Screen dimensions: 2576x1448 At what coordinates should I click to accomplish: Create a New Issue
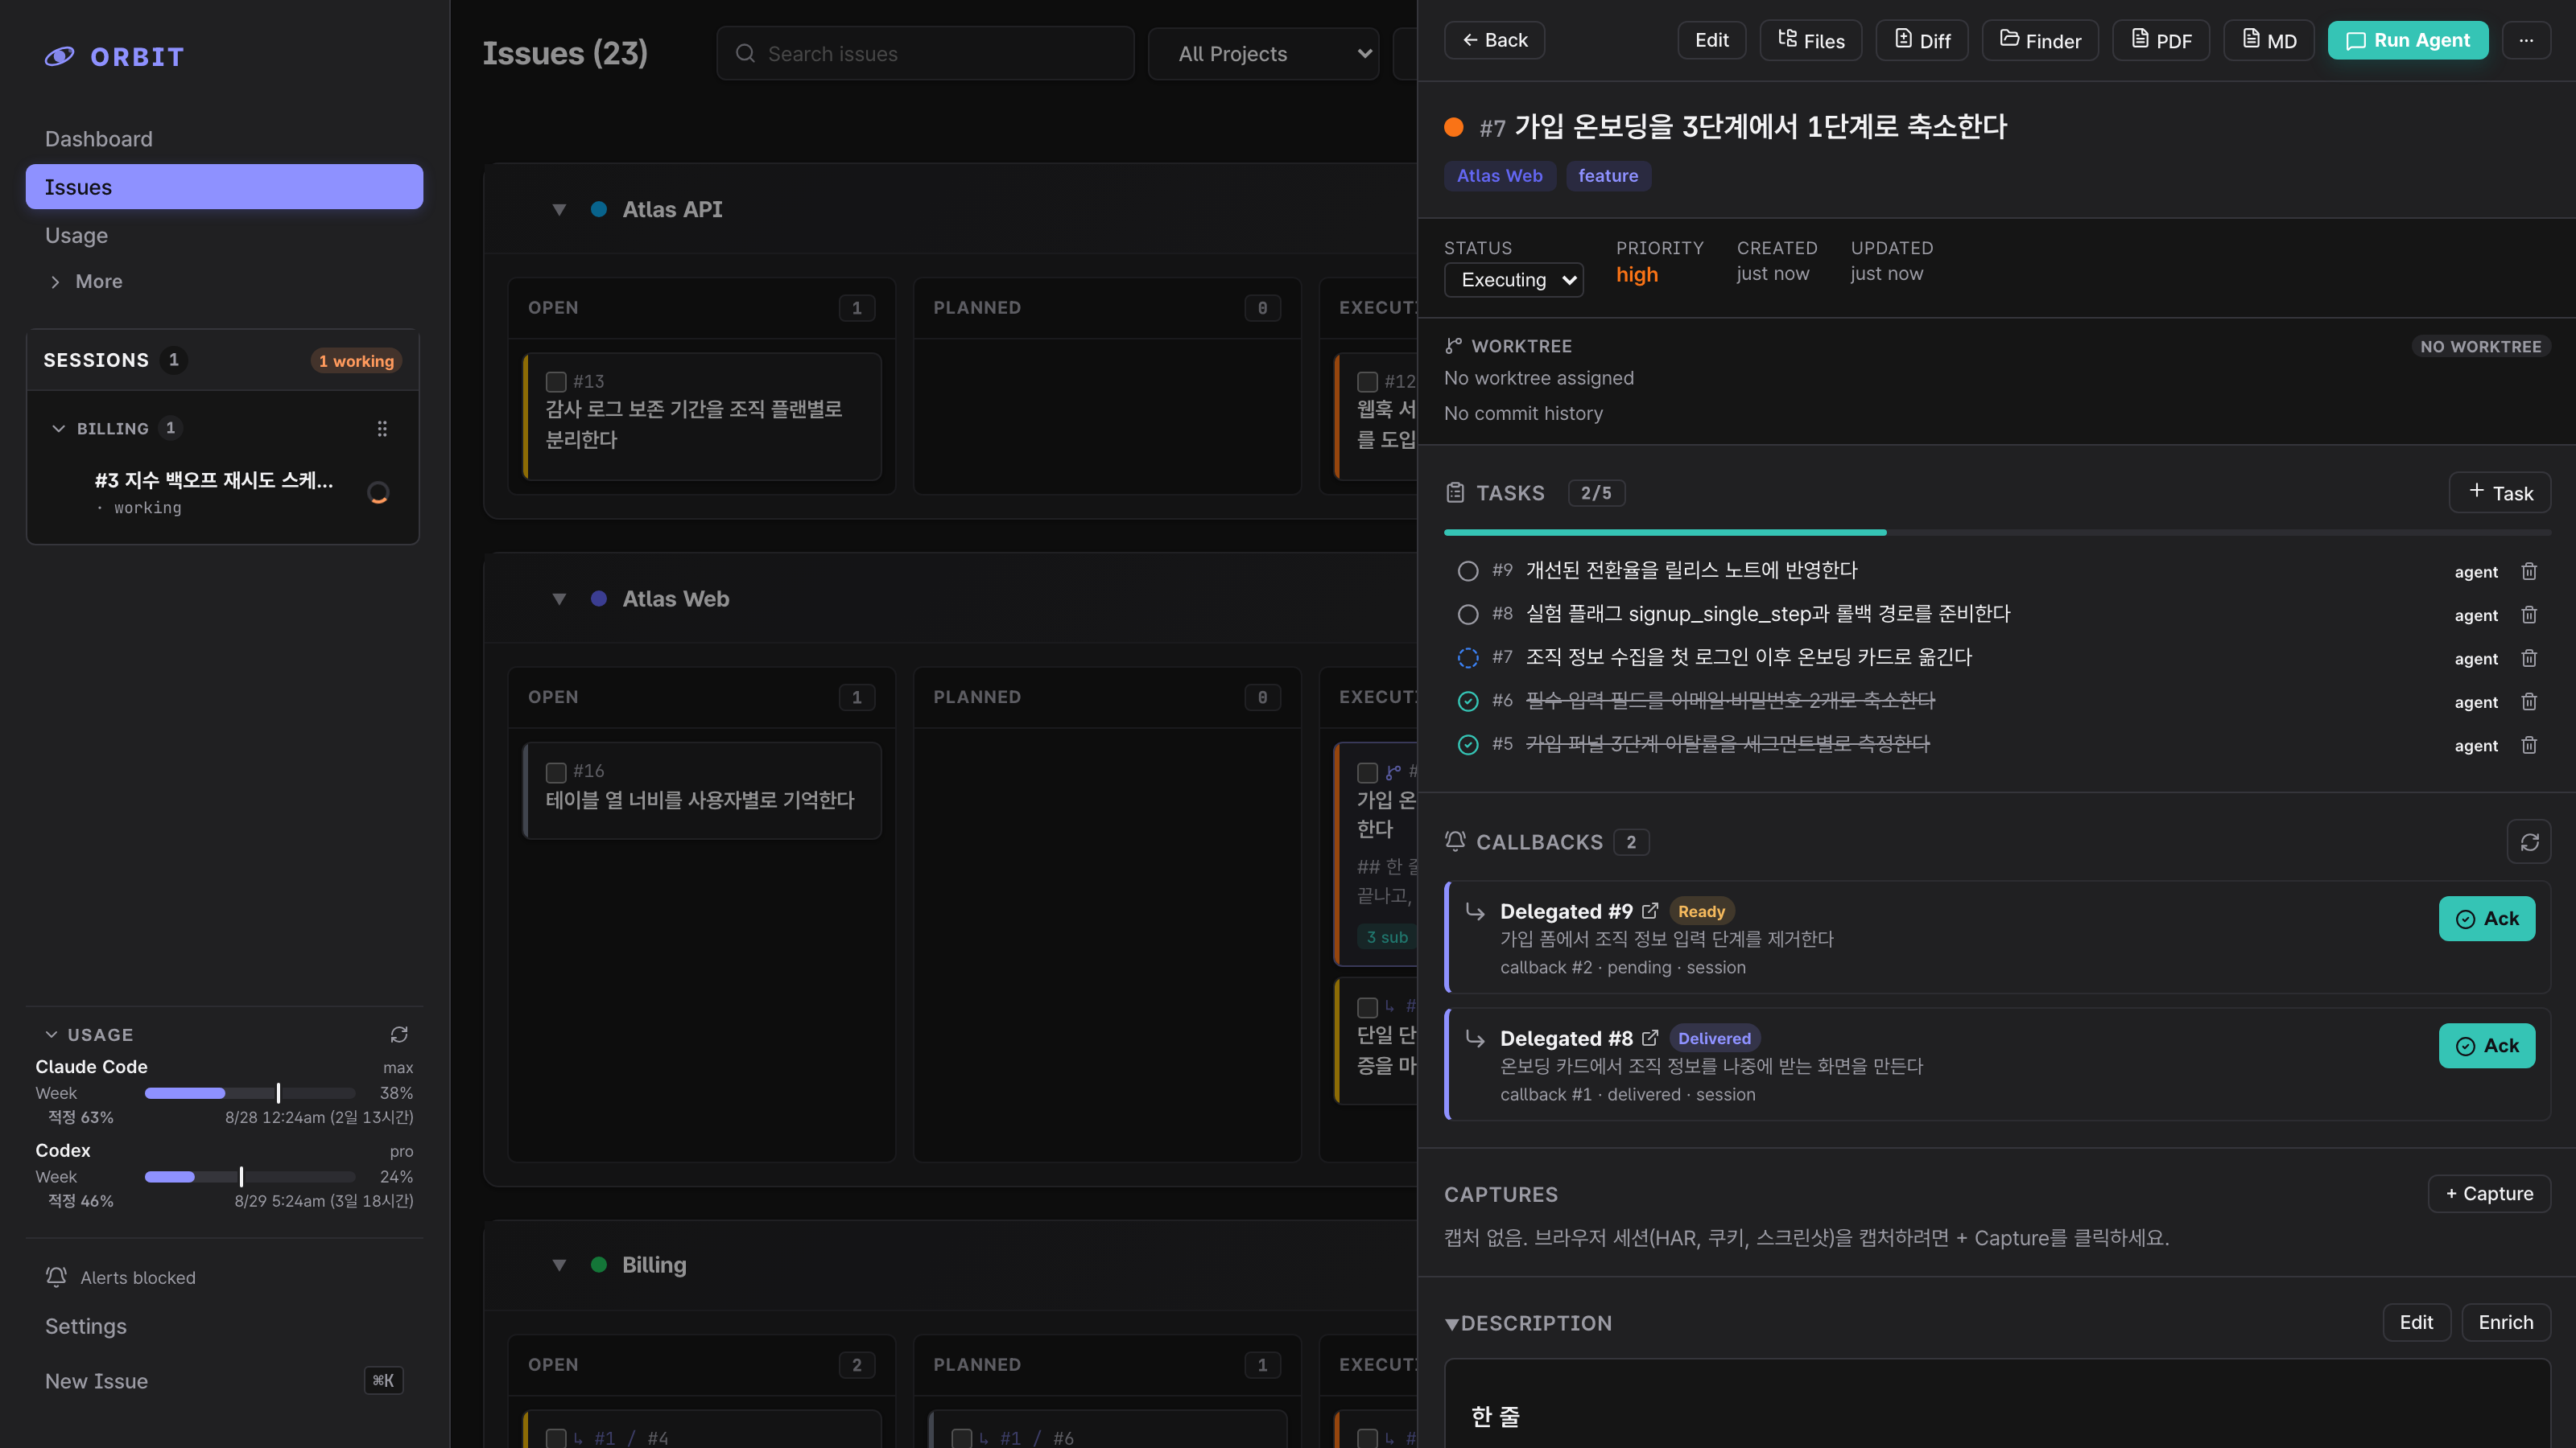point(224,1381)
